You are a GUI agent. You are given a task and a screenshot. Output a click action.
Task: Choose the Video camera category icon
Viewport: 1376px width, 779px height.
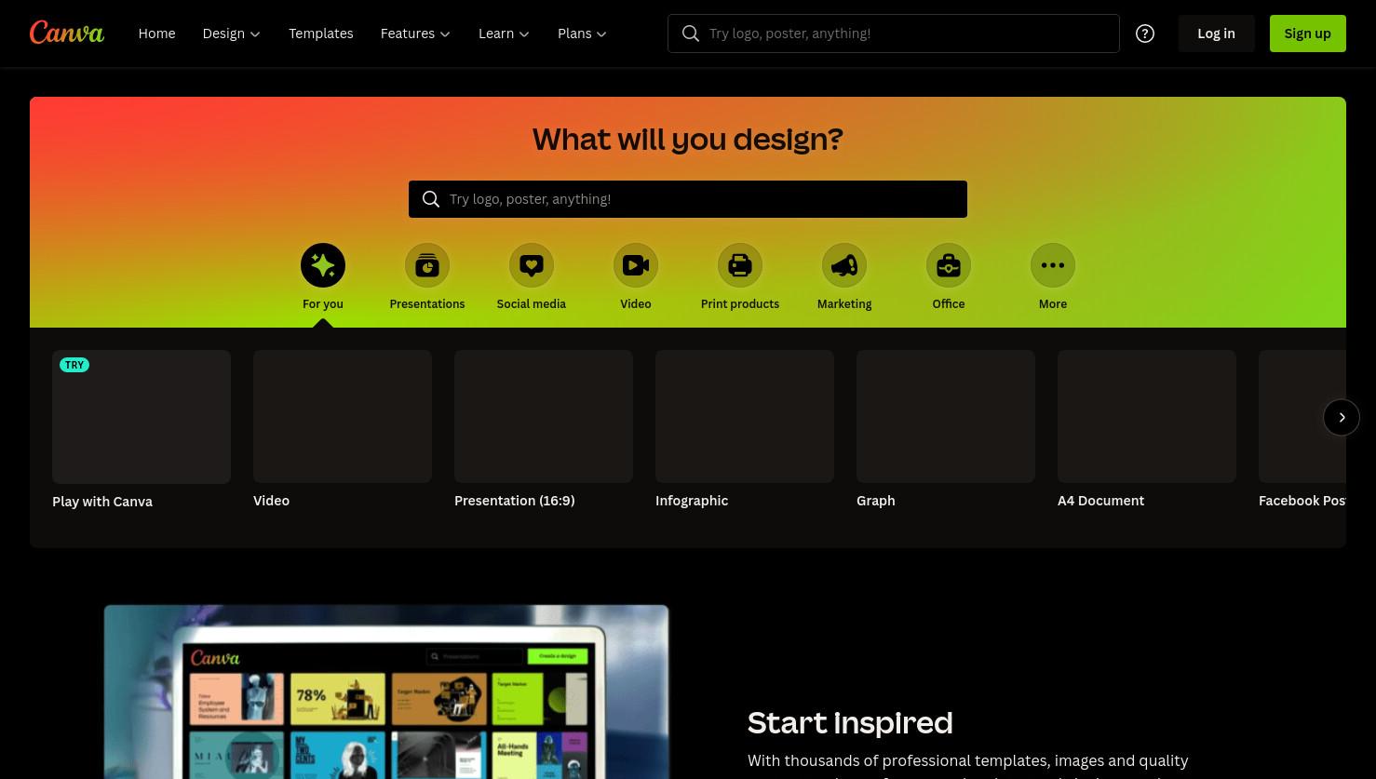click(x=636, y=265)
